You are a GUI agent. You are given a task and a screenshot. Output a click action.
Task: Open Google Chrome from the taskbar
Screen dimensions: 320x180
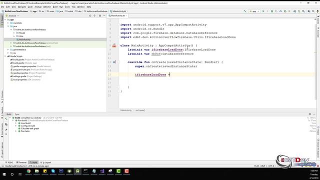pos(28,171)
